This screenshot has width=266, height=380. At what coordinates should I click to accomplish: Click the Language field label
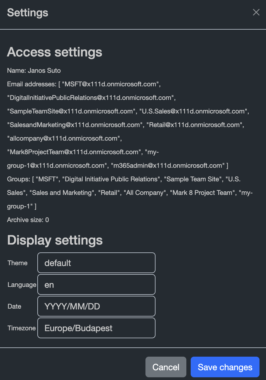tap(22, 285)
